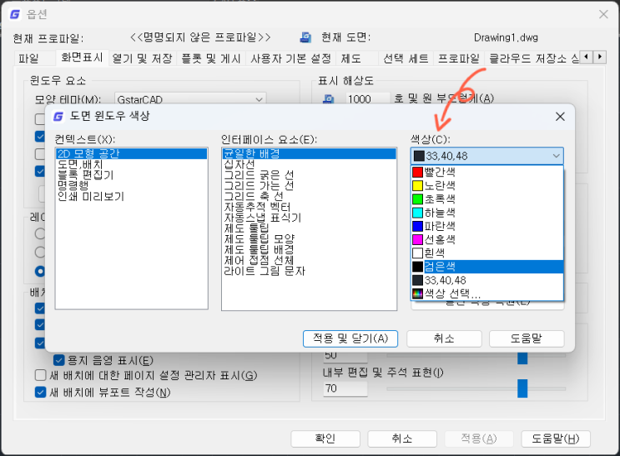The width and height of the screenshot is (620, 456).
Task: Click slider handle next to 70 value
Action: tap(522, 388)
